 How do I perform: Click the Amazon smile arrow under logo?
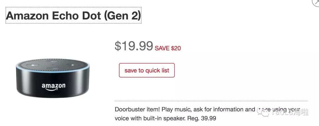(54, 90)
